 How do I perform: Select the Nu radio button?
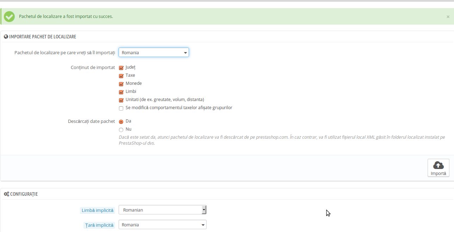pos(121,130)
